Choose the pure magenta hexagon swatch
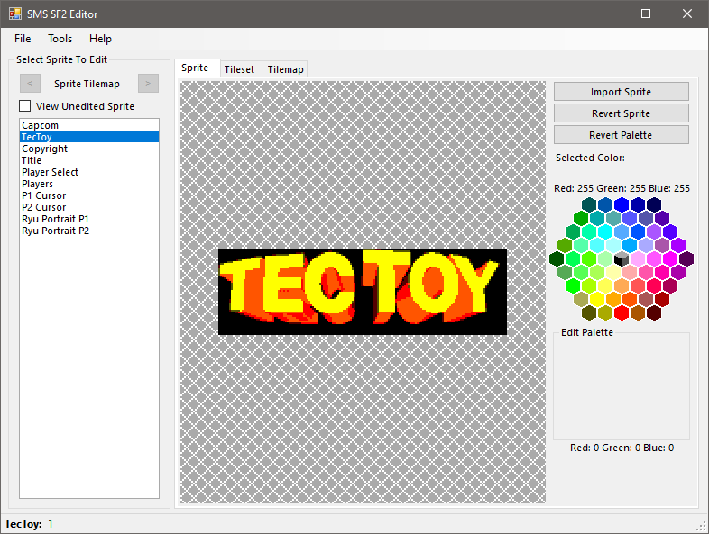This screenshot has height=534, width=709. (x=670, y=258)
